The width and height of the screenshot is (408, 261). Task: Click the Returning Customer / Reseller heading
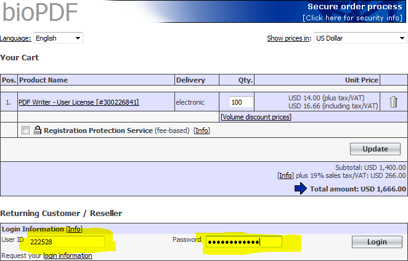pos(61,213)
